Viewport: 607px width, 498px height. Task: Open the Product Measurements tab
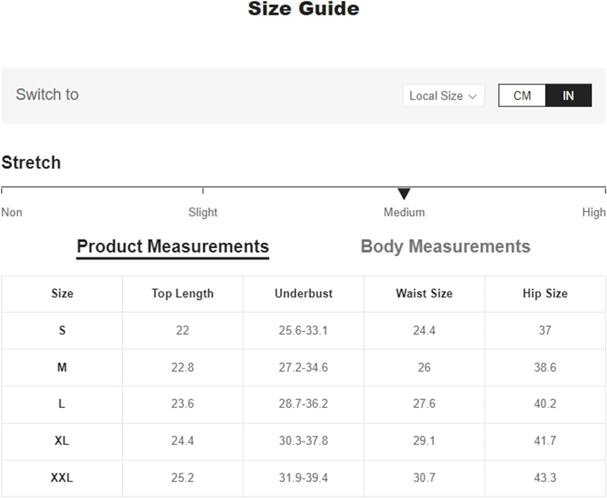[173, 247]
